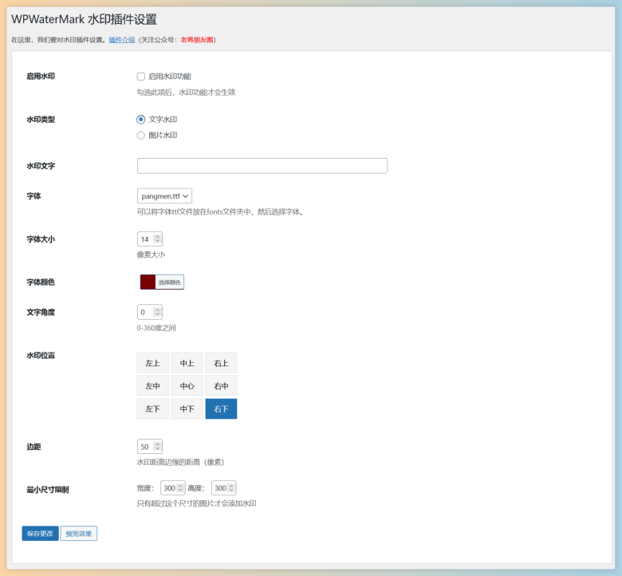Image resolution: width=622 pixels, height=576 pixels.
Task: Enable the 启用水印功能 checkbox
Action: [x=141, y=77]
